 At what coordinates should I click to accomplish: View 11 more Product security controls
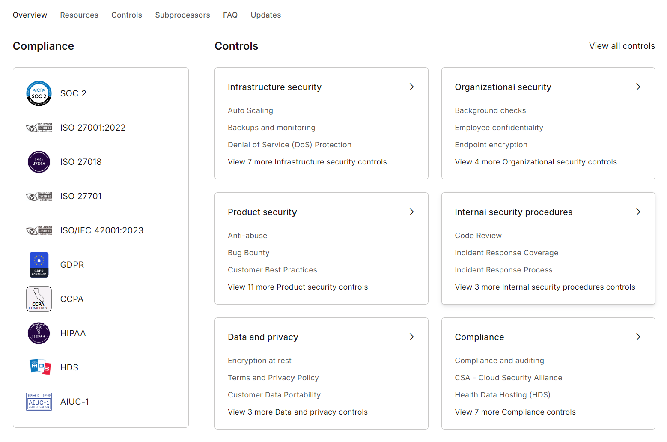(x=298, y=287)
